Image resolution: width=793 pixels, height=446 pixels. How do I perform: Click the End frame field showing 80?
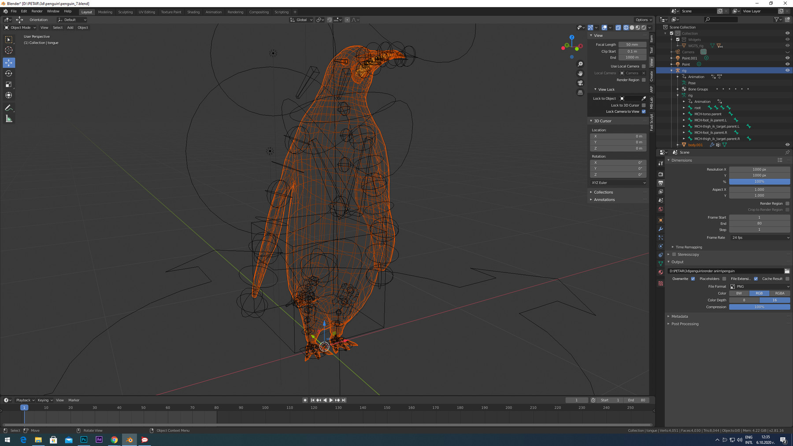coord(760,223)
